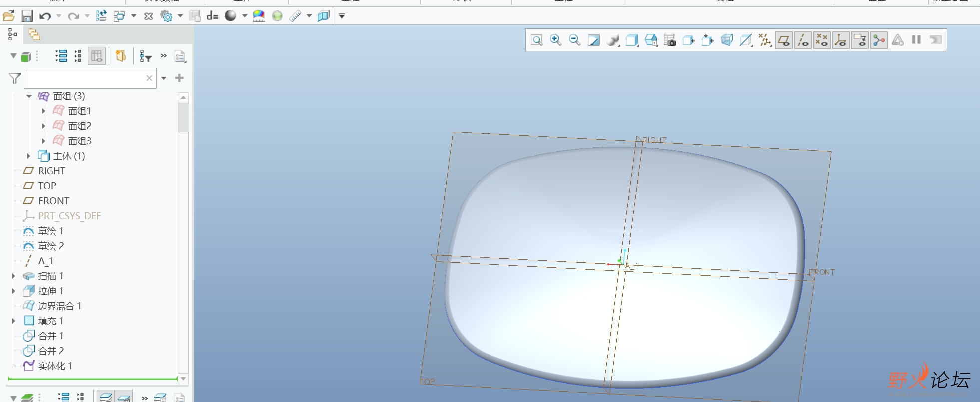Toggle the tree columns display button
The width and height of the screenshot is (980, 402).
97,56
